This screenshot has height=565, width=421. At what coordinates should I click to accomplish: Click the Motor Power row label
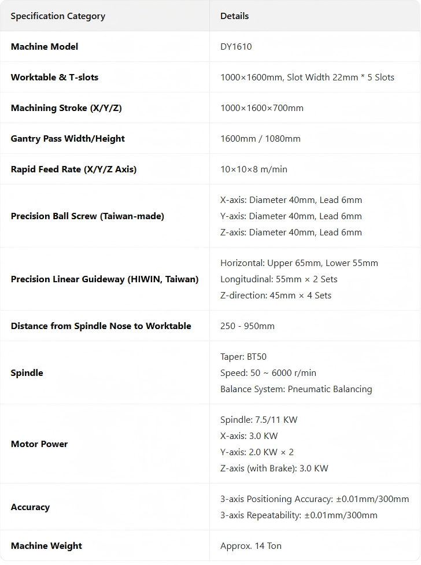39,444
